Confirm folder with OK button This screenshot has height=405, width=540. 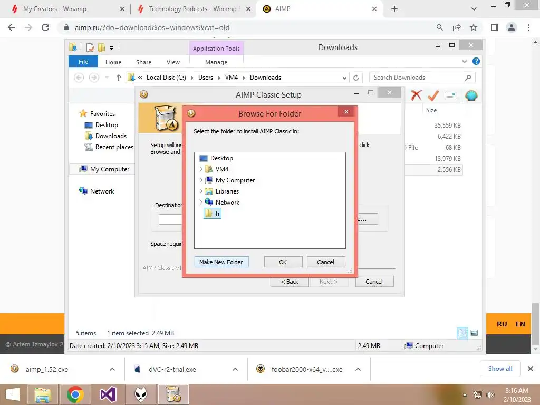pyautogui.click(x=283, y=262)
